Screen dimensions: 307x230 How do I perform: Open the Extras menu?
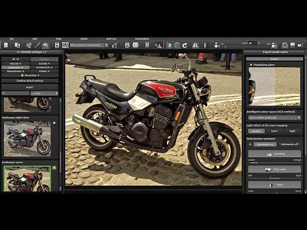pyautogui.click(x=84, y=39)
